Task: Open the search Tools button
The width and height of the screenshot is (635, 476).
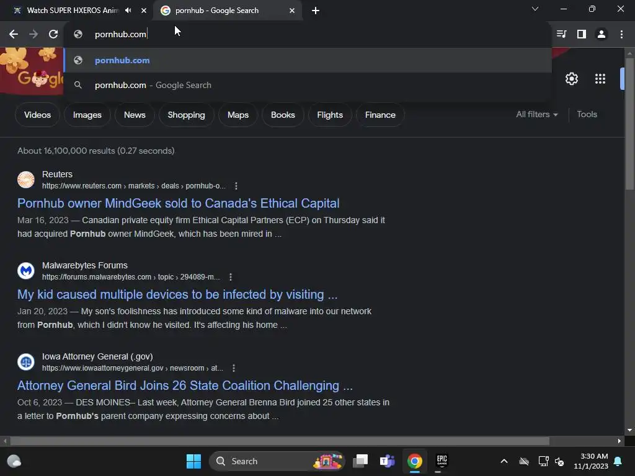Action: coord(587,115)
